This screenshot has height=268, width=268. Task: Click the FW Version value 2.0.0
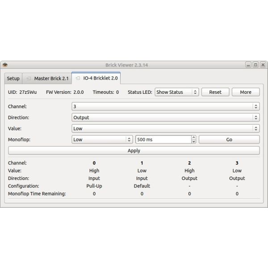(79, 92)
